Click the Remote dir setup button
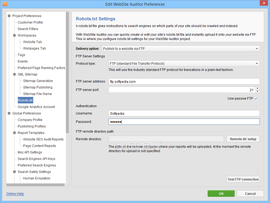The height and width of the screenshot is (203, 270). pos(243,139)
